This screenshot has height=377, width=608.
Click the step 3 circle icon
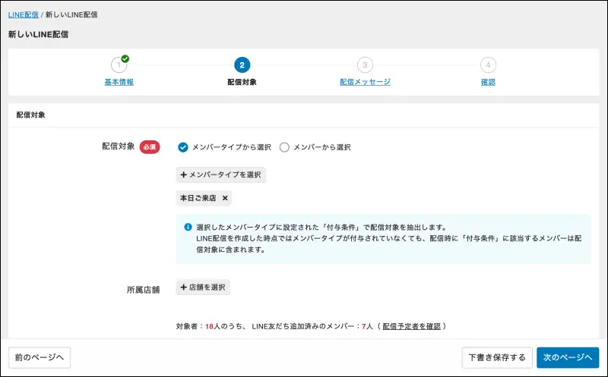coord(365,65)
